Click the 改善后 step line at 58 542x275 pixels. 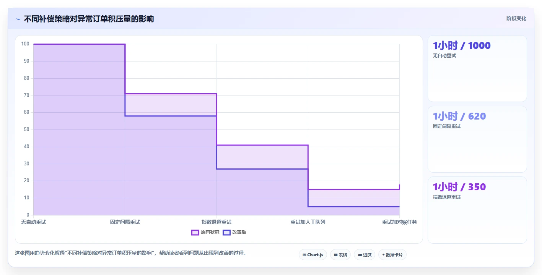click(x=171, y=116)
